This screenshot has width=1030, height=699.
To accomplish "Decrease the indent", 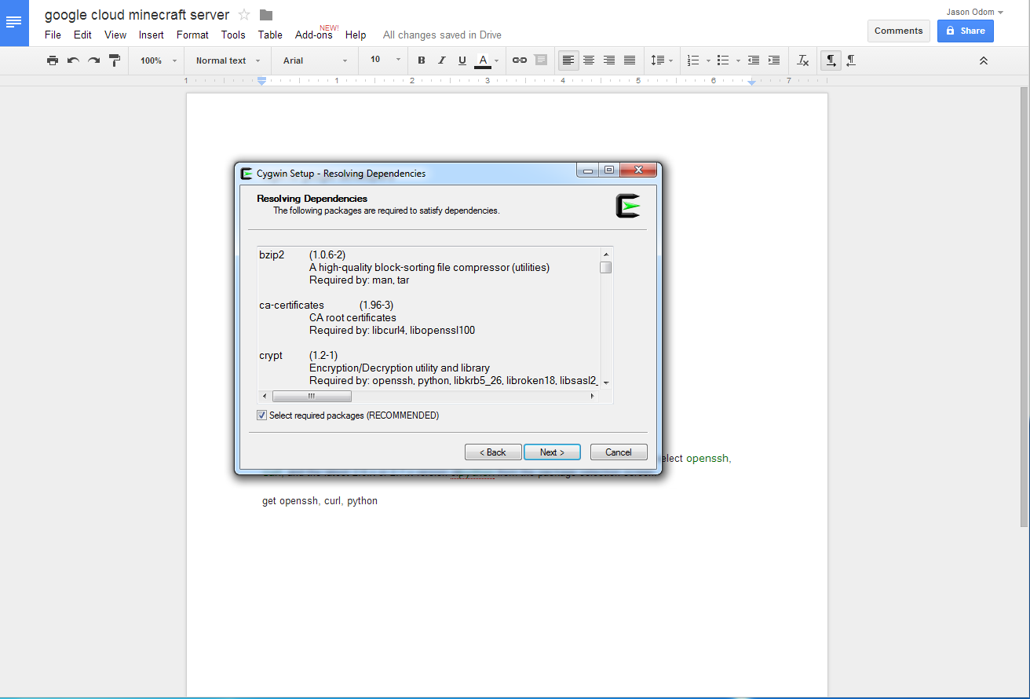I will tap(754, 60).
